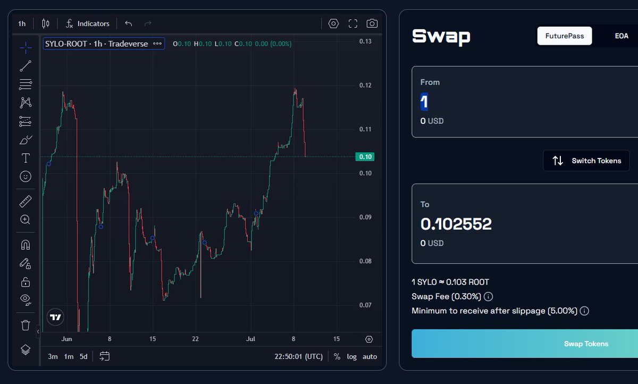Toggle auto price scale
The image size is (638, 384).
click(370, 356)
